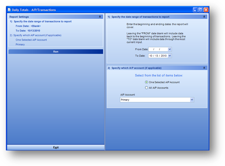
Task: Open the A/P Account dropdown arrow
Action: (x=192, y=100)
